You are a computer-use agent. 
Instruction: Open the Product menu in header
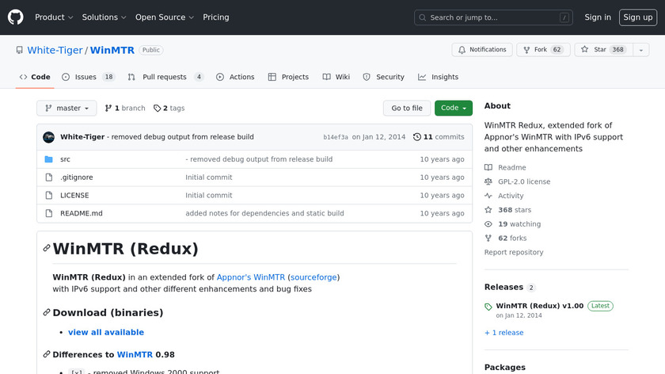point(54,17)
